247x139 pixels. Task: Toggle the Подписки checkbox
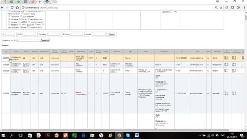[9, 16]
